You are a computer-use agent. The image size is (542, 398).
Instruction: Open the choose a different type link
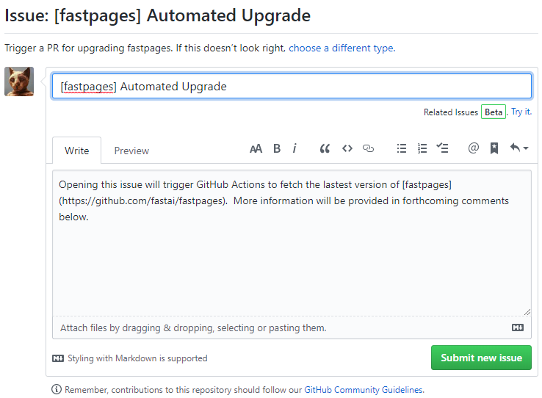342,48
